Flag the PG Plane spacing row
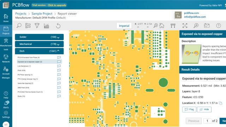Image resolution: width=226 pixels, height=127 pixels. point(59,74)
